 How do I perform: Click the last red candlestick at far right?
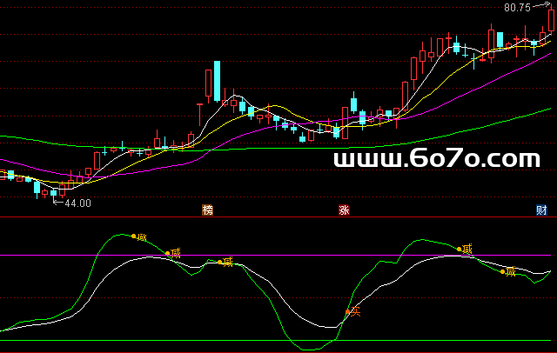click(x=552, y=19)
